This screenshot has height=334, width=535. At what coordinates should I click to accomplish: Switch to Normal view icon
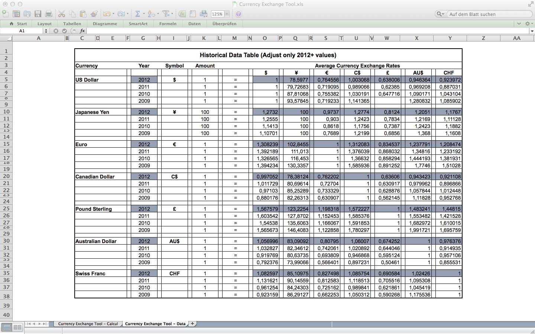(x=7, y=327)
